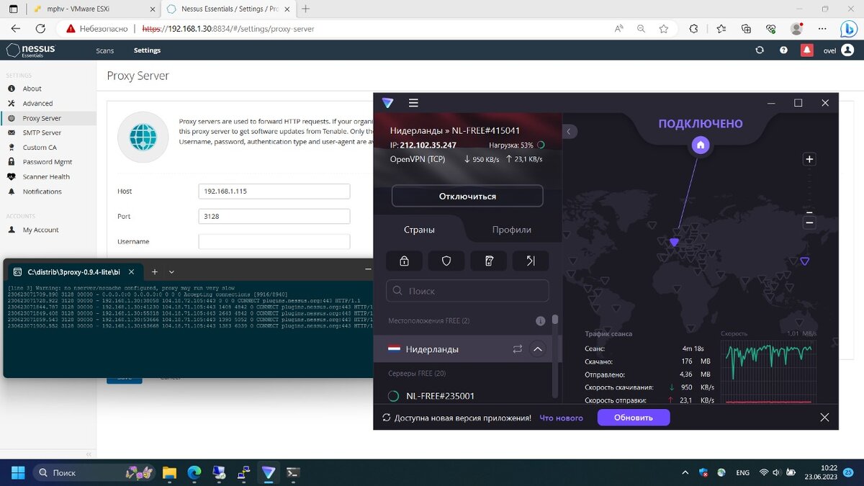The width and height of the screenshot is (864, 486).
Task: Collapse the Nessus sidebar with the chevrons
Action: coord(89,454)
